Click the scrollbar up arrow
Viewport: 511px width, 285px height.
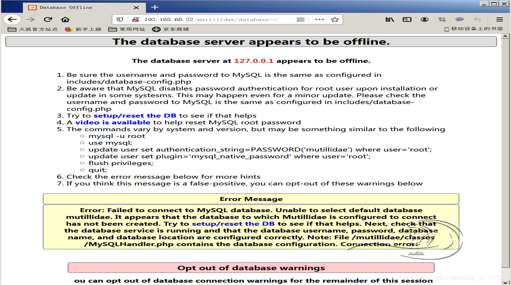click(505, 36)
